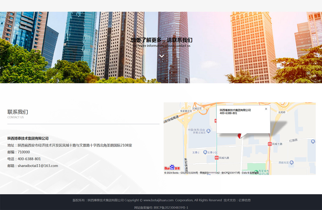
Task: Click the 中国(陕西)自由贸易试验区 building icon
Action: (x=208, y=130)
